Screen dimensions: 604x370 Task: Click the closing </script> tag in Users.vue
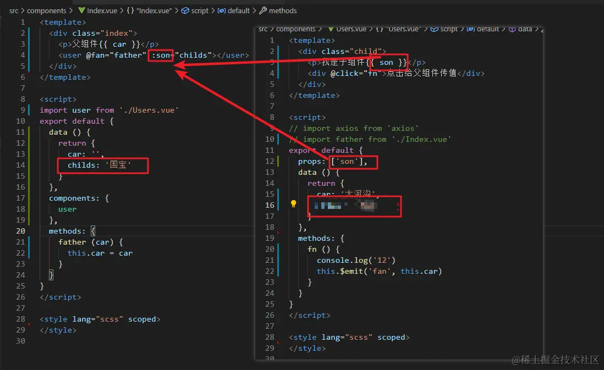310,316
